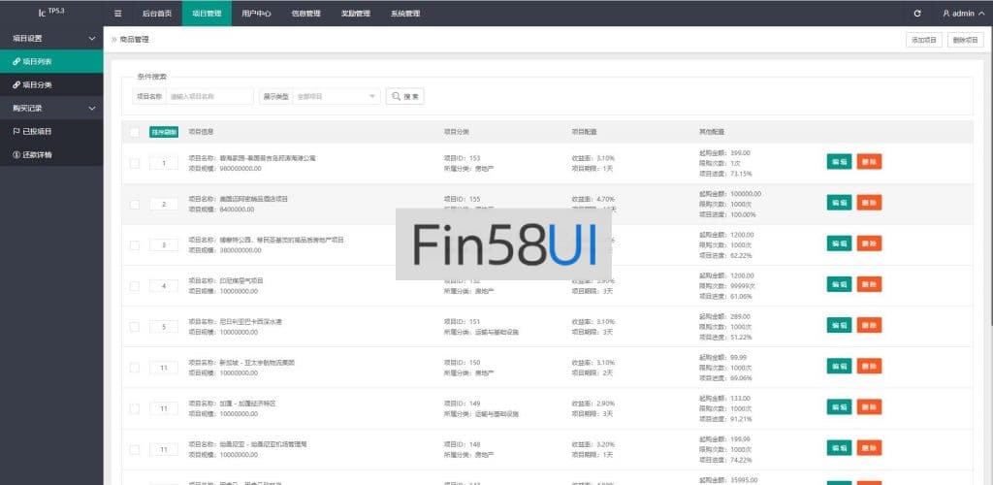Open 项目分类 in the sidebar
Screen dimensions: 993x485
pos(36,84)
